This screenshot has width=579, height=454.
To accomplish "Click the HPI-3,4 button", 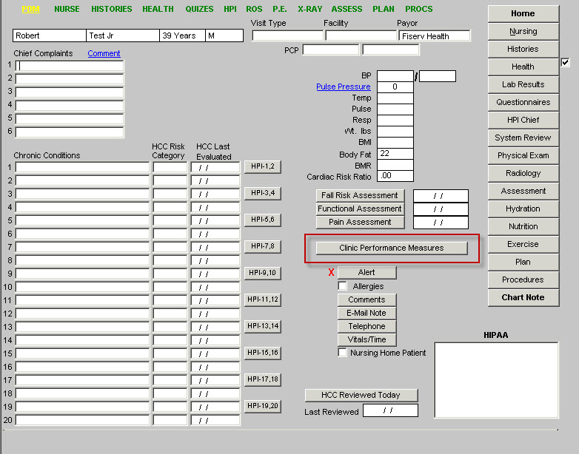I will (263, 193).
